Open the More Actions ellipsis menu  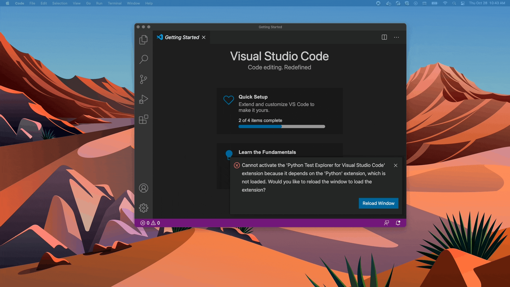click(x=396, y=37)
